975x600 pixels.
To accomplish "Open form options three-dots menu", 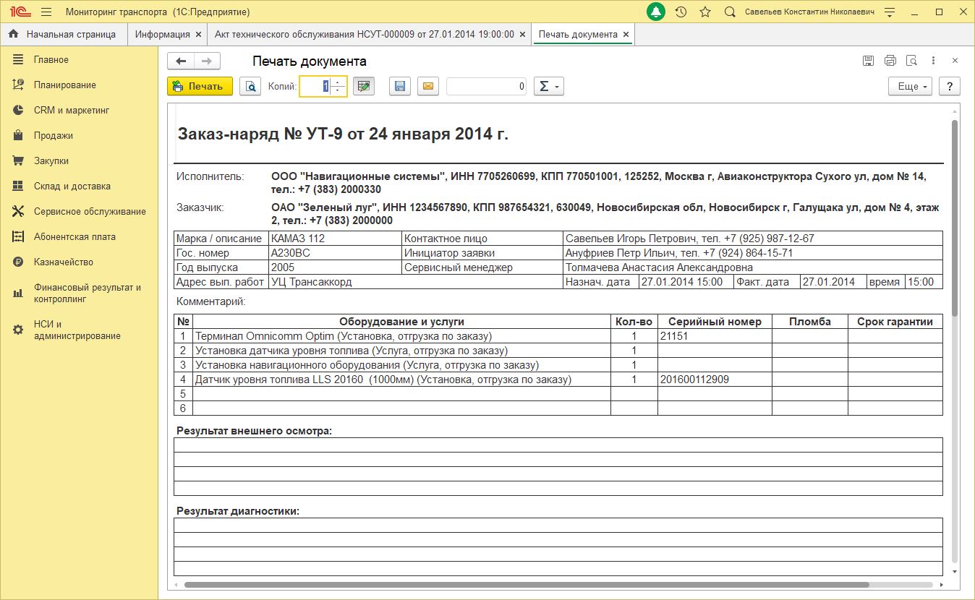I will (933, 61).
